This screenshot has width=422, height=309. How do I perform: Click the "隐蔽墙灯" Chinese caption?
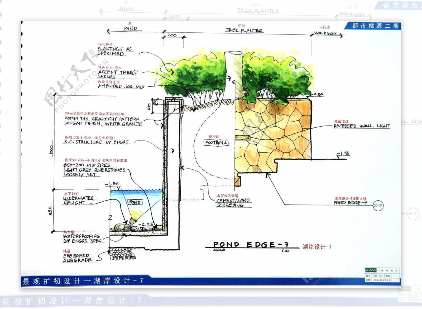tap(341, 121)
